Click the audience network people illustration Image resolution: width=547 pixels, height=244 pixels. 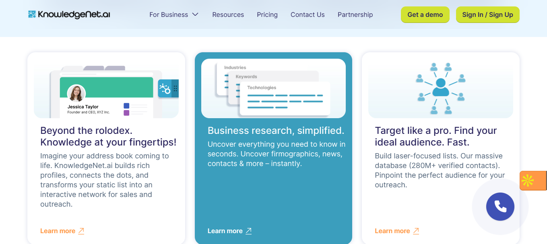click(440, 88)
